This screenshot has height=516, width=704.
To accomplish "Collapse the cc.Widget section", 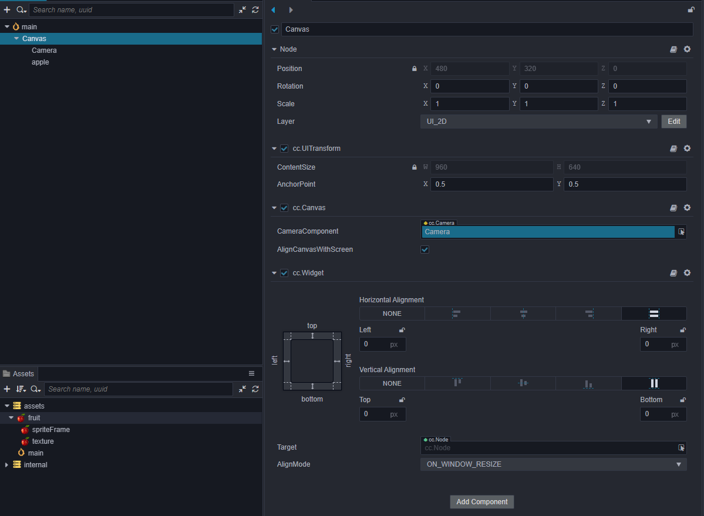I will click(x=274, y=273).
